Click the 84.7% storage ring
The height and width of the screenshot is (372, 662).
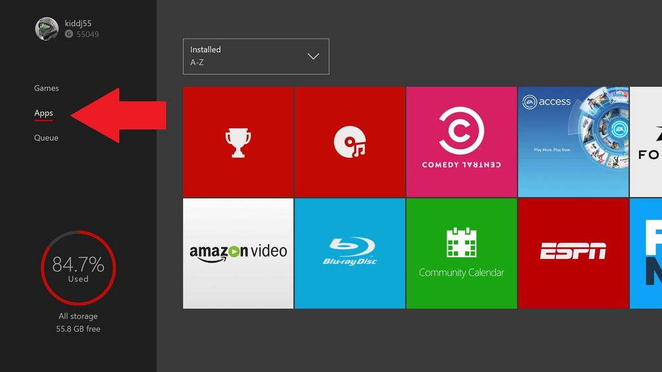78,268
